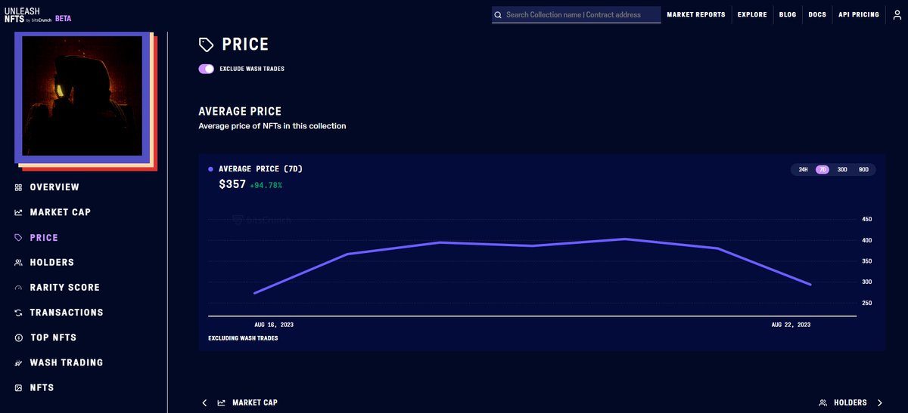The height and width of the screenshot is (413, 908).
Task: Open Market Reports in top navigation
Action: (696, 15)
